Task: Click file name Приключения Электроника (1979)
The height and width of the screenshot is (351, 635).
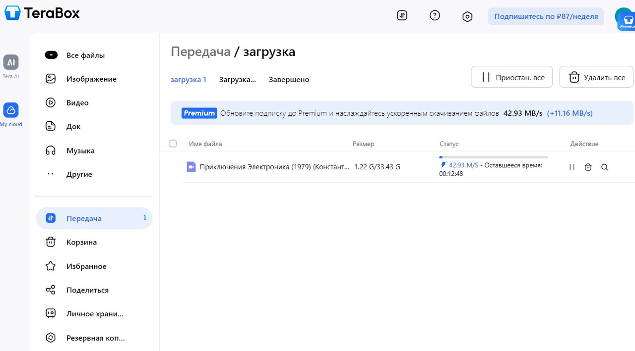Action: pos(274,167)
